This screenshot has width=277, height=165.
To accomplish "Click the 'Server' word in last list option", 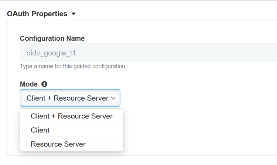I will [75, 144].
